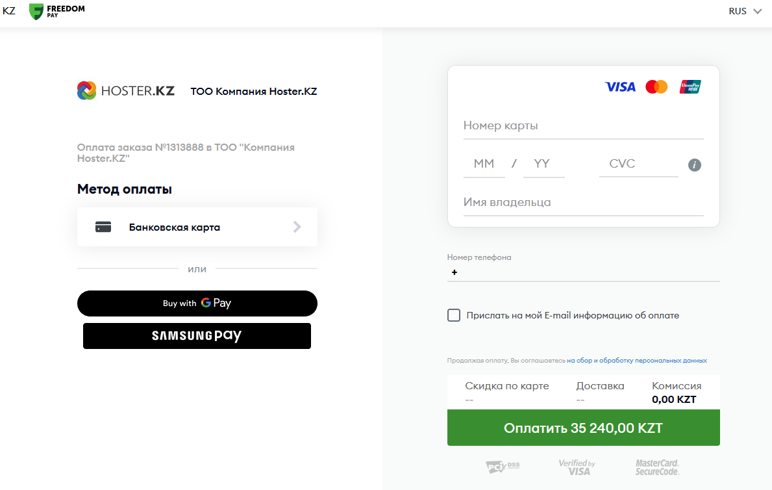Click the Hoster.KZ logo
The width and height of the screenshot is (772, 490).
[x=126, y=90]
